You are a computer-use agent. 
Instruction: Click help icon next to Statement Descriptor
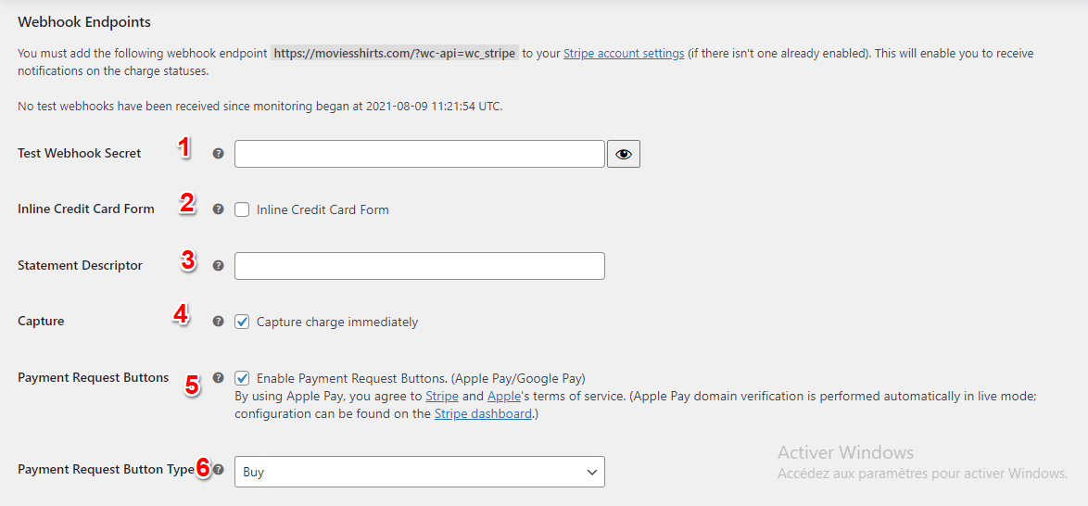pyautogui.click(x=219, y=265)
